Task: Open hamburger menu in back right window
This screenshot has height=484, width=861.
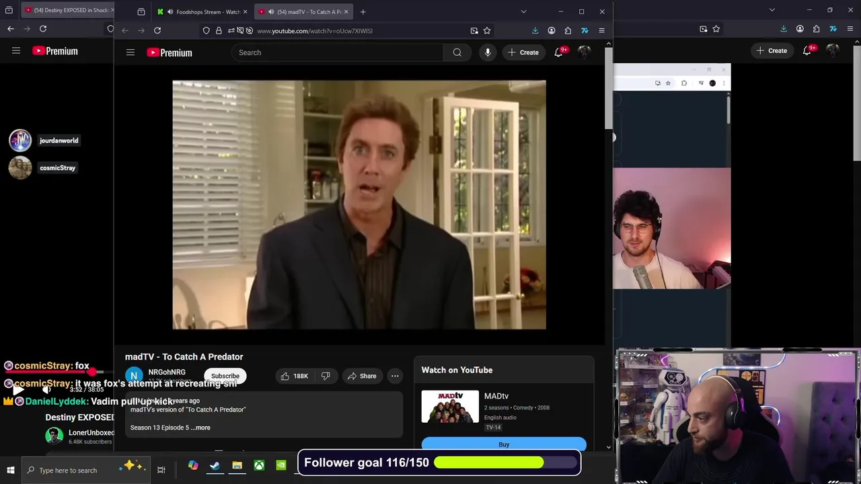Action: [849, 29]
